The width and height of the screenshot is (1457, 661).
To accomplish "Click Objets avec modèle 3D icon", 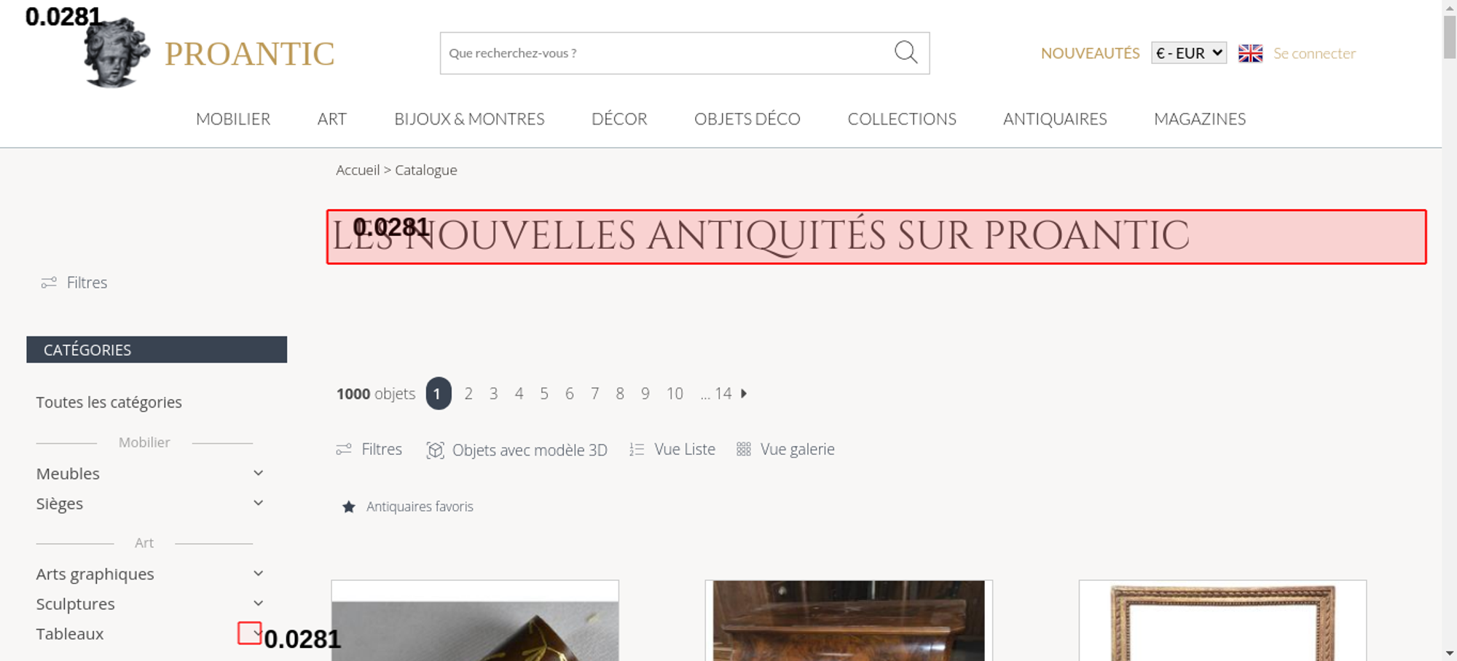I will point(435,450).
